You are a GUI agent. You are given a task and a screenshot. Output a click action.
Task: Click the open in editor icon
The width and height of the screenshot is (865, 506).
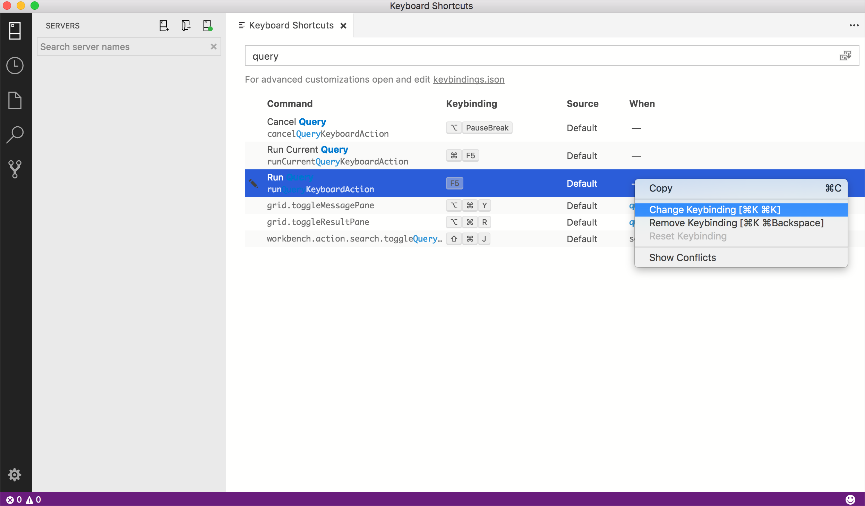[846, 56]
